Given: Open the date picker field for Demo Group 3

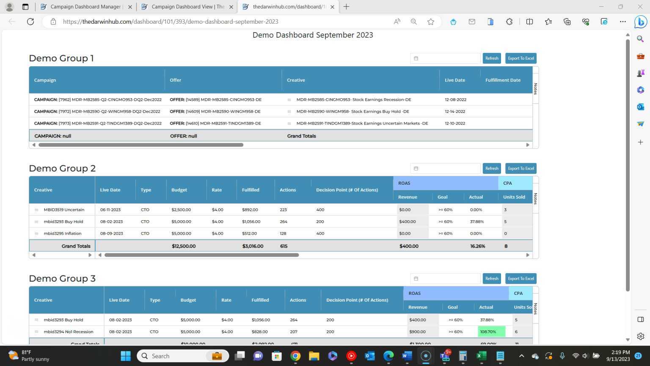Looking at the screenshot, I should (445, 279).
